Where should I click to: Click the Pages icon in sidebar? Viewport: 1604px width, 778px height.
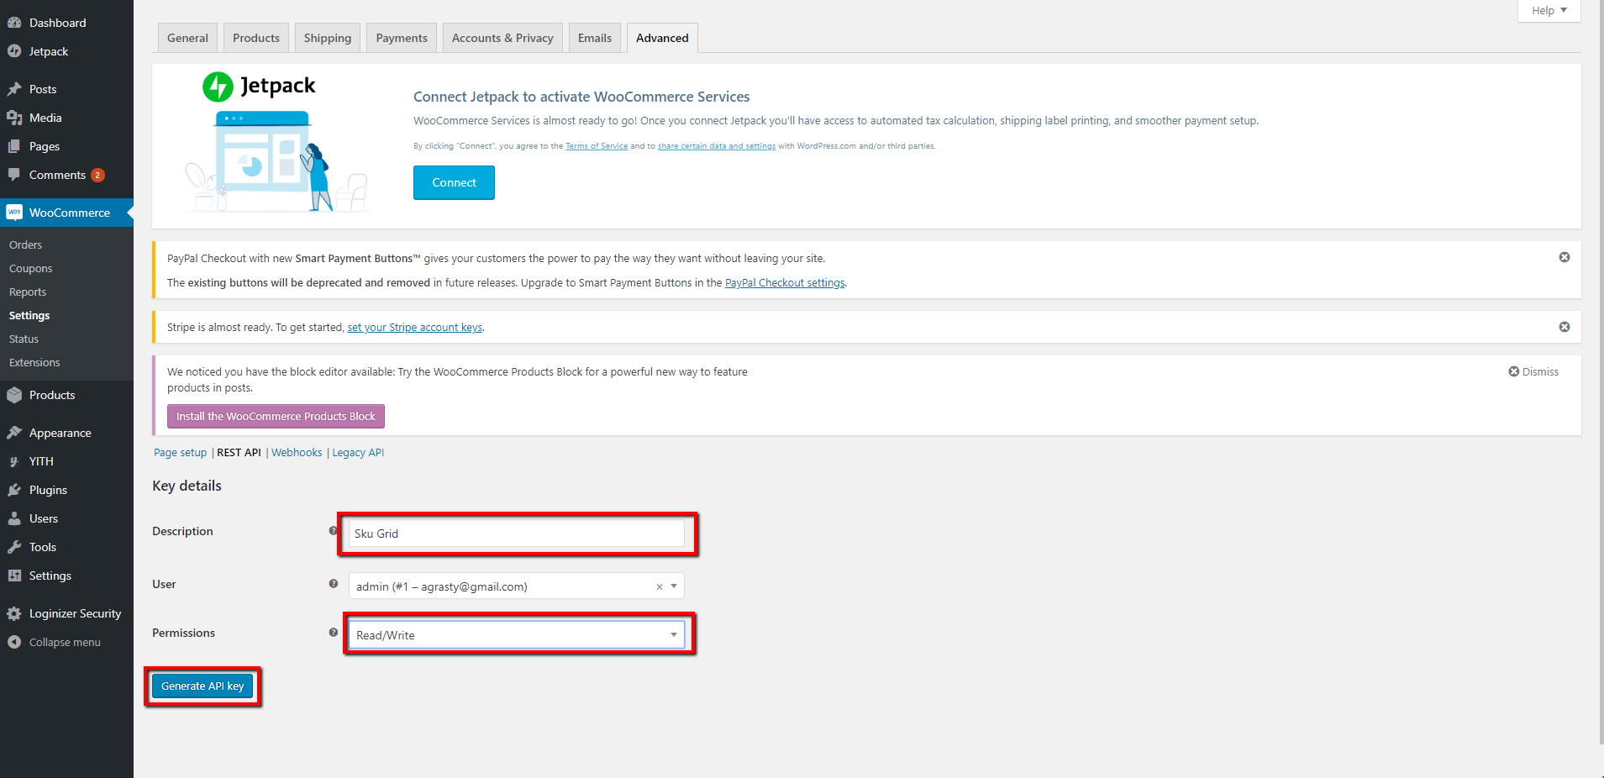14,146
